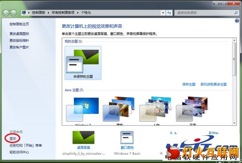Image resolution: width=242 pixels, height=163 pixels.
Task: Click the Back navigation arrow button
Action: [x=6, y=13]
